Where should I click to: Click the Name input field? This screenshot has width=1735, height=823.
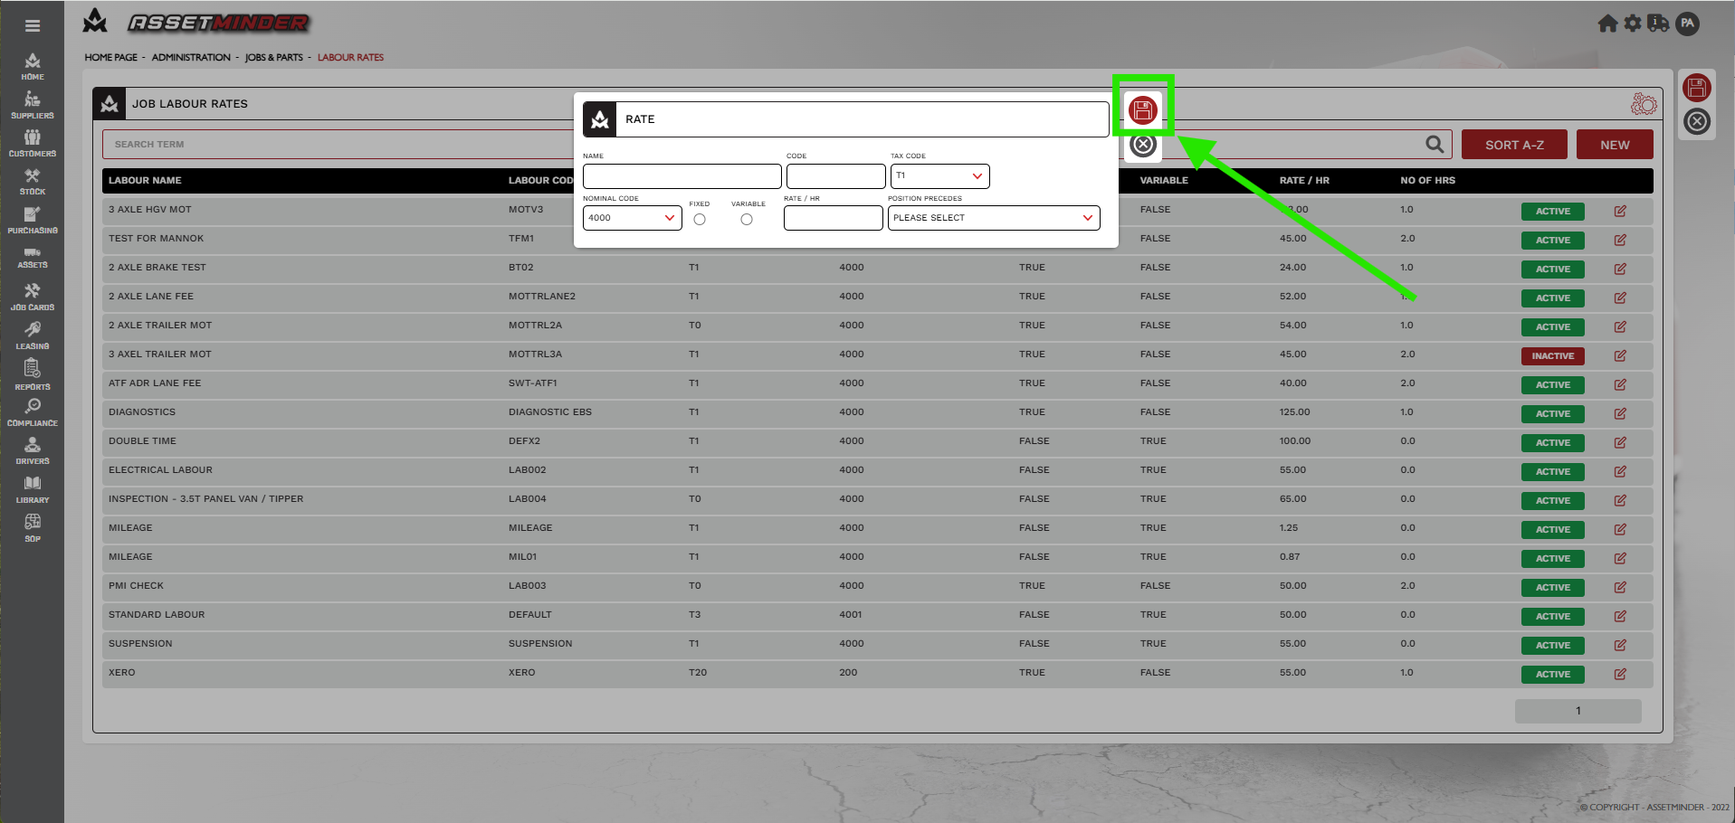point(682,176)
